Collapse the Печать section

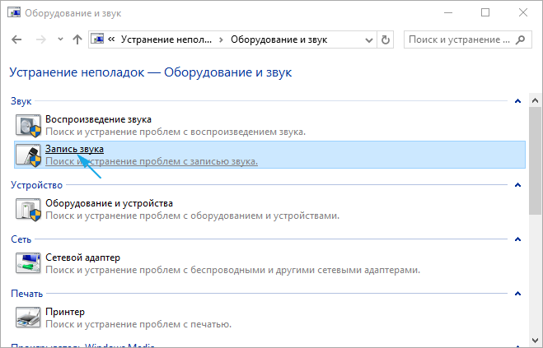[517, 294]
